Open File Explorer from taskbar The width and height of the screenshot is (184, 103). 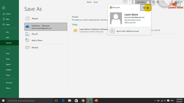point(70,100)
